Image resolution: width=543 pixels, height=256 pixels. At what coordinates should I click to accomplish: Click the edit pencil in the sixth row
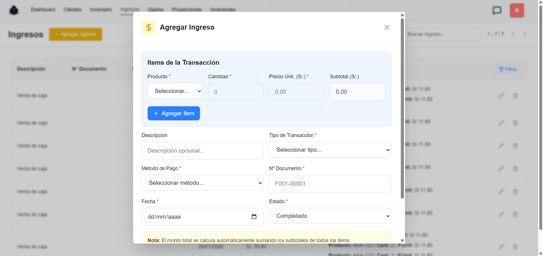501,214
